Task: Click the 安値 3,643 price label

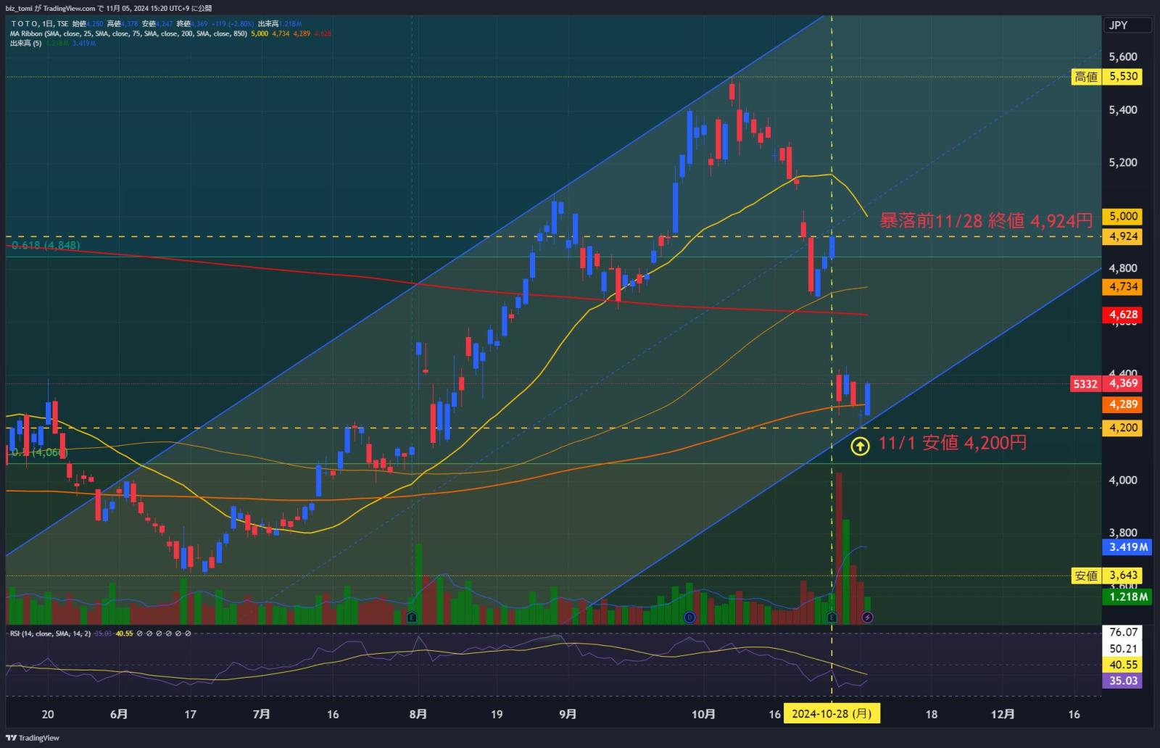Action: tap(1106, 576)
